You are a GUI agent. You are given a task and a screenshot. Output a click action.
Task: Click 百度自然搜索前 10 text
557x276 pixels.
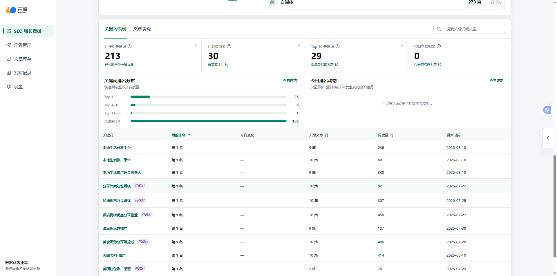pyautogui.click(x=325, y=65)
